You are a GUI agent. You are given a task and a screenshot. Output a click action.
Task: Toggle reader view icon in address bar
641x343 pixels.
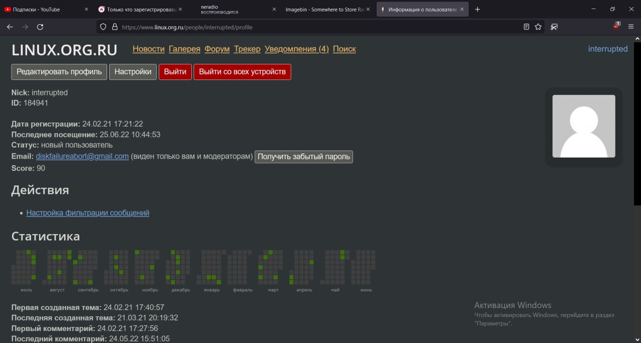click(x=526, y=27)
